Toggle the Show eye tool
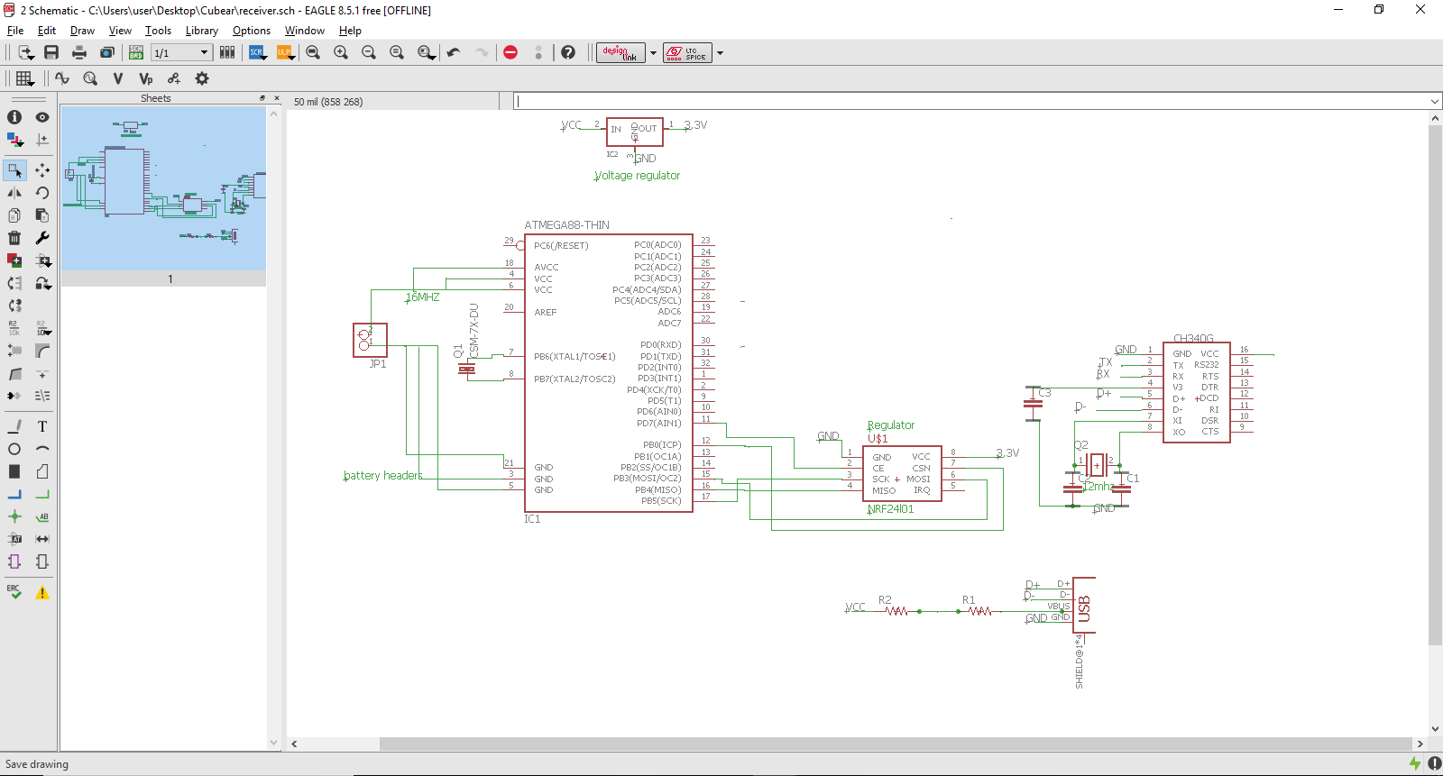Viewport: 1443px width, 776px height. [42, 117]
